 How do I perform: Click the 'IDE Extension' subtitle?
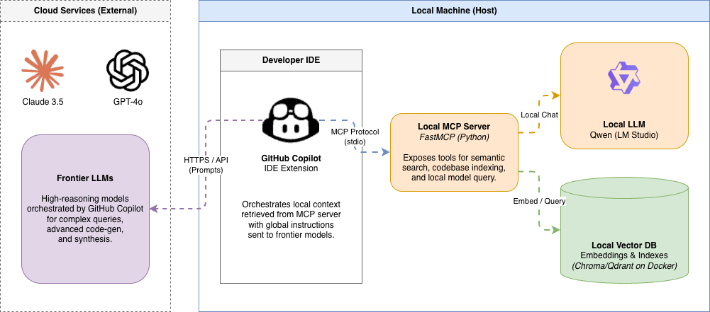coord(291,168)
